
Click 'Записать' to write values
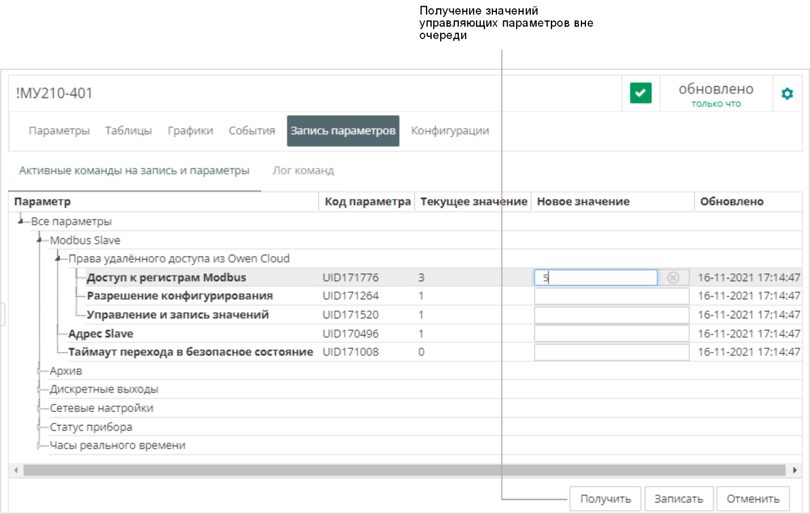tap(678, 499)
